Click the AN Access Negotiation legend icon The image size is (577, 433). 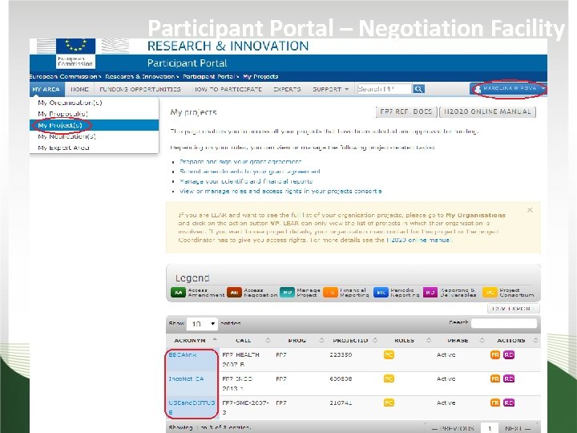pyautogui.click(x=234, y=293)
